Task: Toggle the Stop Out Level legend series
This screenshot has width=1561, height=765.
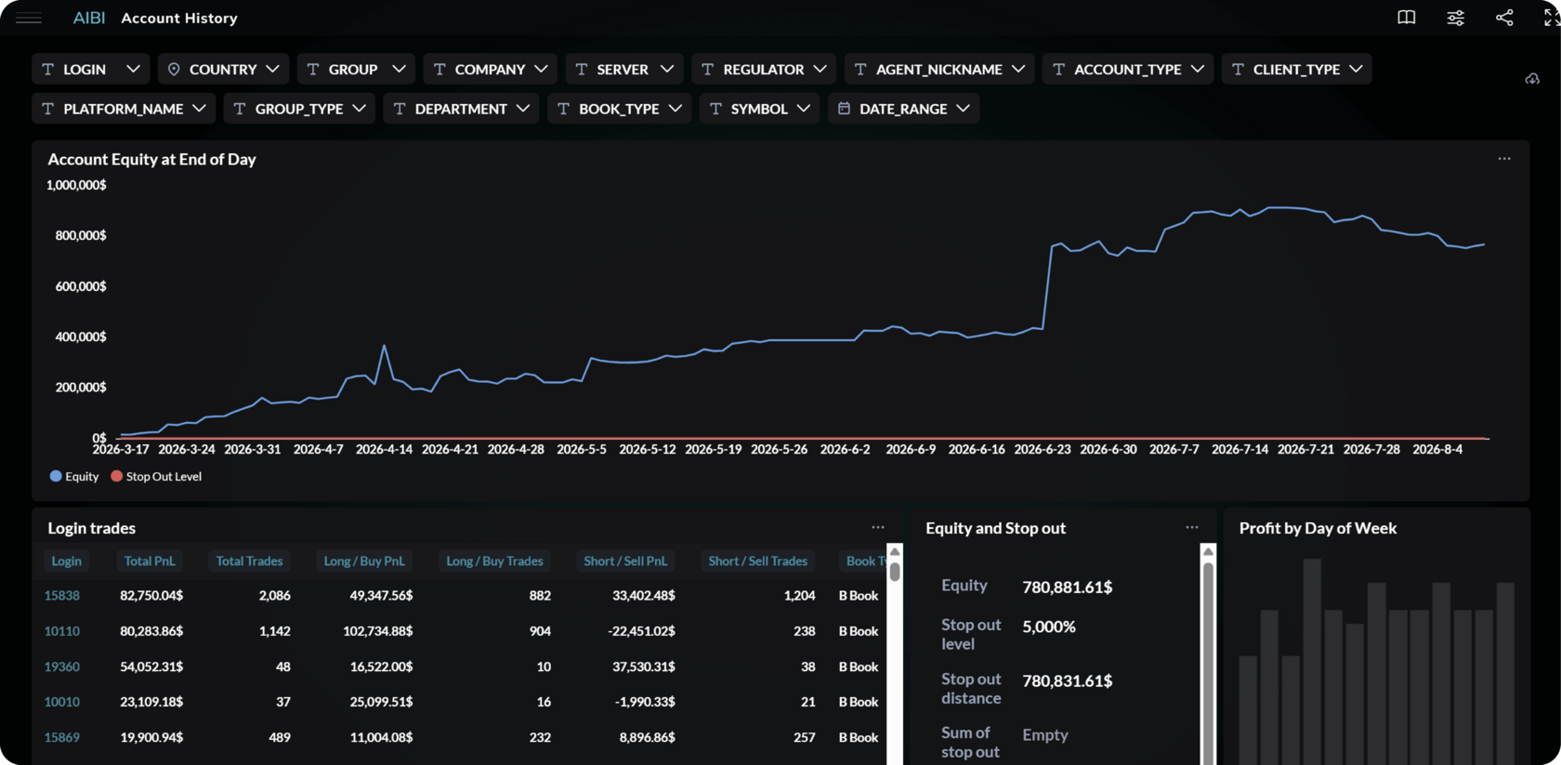Action: 156,476
